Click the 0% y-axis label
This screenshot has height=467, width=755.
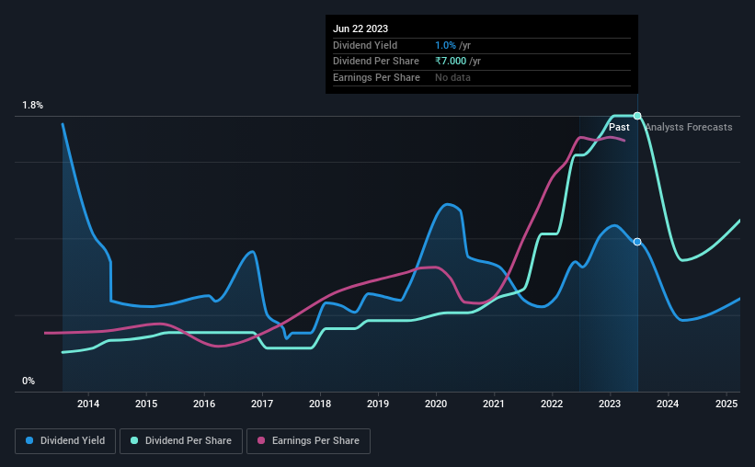tap(29, 381)
